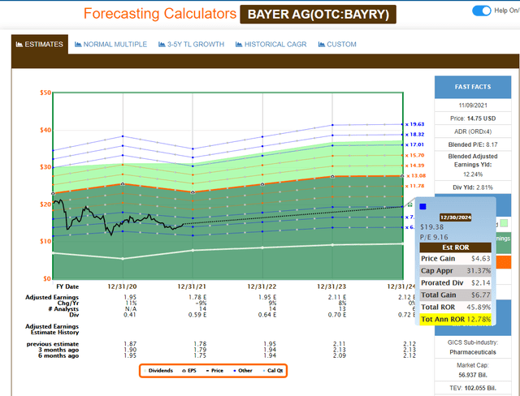Screen dimensions: 520x396
Task: Click the x 13.08 multiple label
Action: [x=416, y=176]
